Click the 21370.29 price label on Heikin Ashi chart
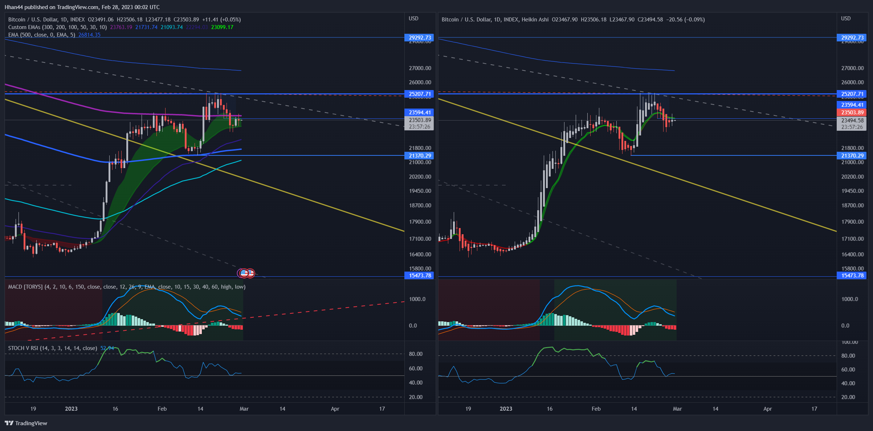Screen dimensions: 873x431 852,156
